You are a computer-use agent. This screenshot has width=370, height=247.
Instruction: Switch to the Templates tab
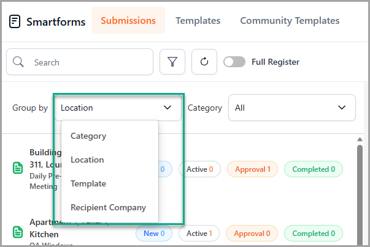pos(198,21)
